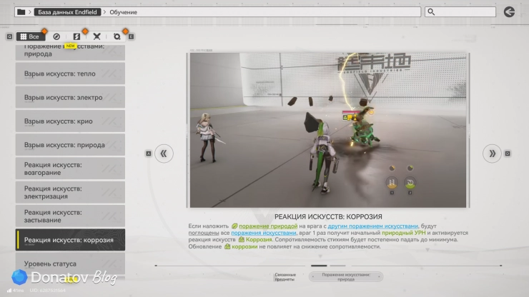
Task: Click the search input field
Action: tap(460, 12)
